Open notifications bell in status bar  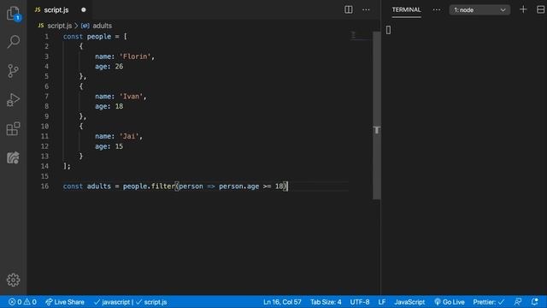click(x=535, y=302)
